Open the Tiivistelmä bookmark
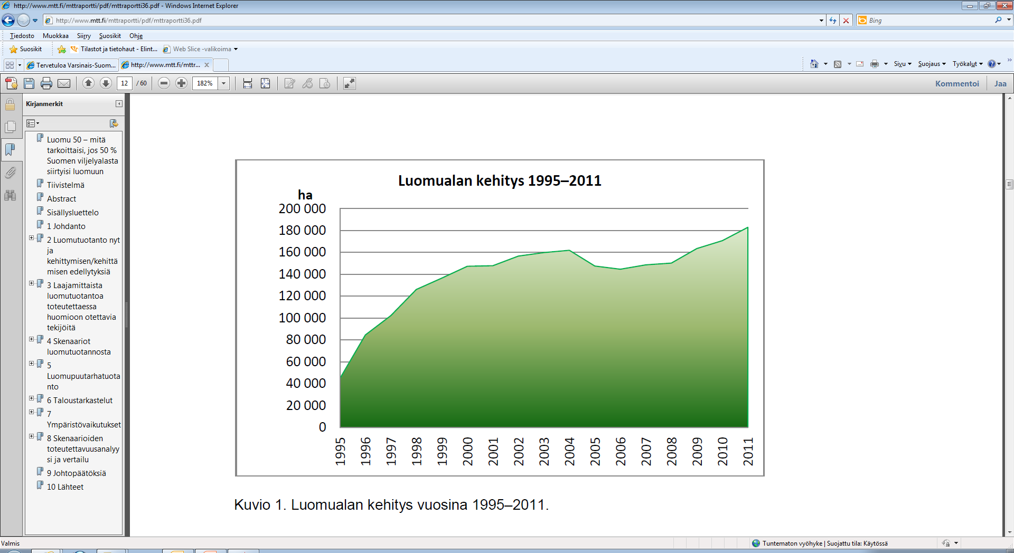 65,185
